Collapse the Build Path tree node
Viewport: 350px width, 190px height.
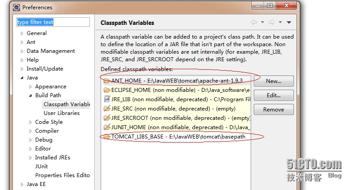[x=30, y=95]
